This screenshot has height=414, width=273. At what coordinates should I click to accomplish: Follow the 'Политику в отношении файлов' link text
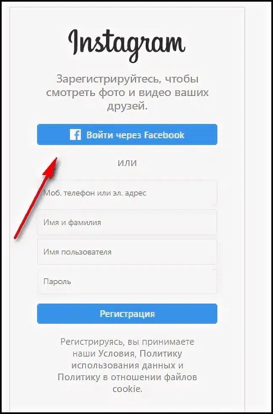pyautogui.click(x=127, y=377)
